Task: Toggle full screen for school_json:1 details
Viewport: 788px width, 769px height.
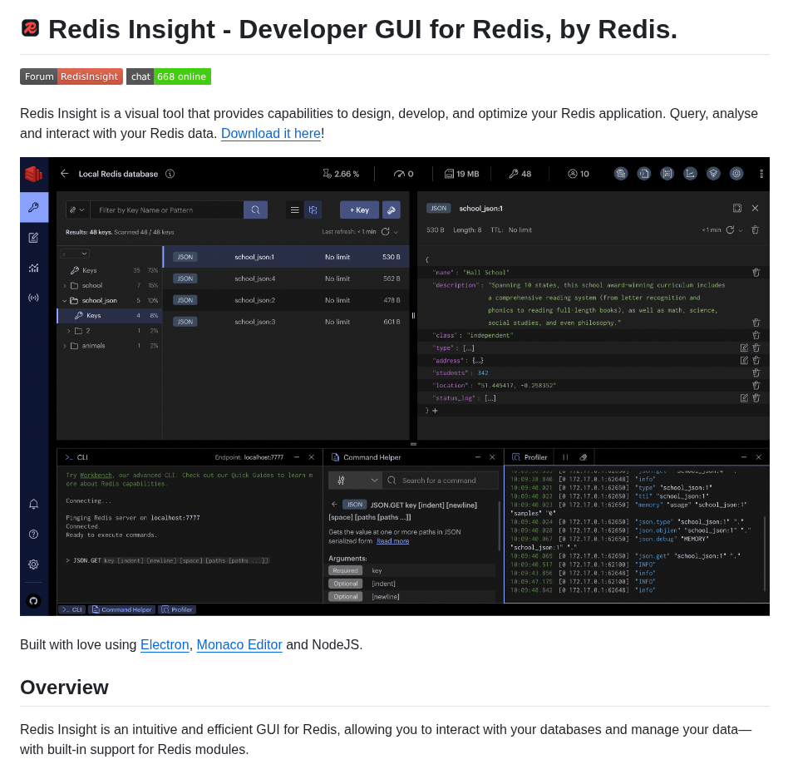Action: (x=737, y=208)
